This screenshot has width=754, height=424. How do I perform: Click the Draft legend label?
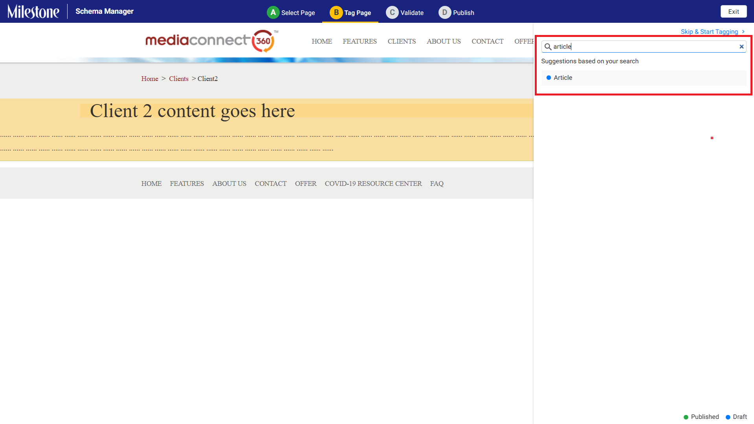tap(740, 417)
